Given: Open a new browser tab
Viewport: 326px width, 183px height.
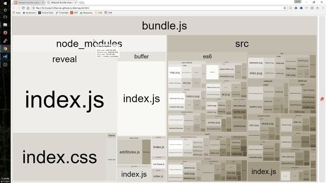Looking at the screenshot, I should [82, 3].
